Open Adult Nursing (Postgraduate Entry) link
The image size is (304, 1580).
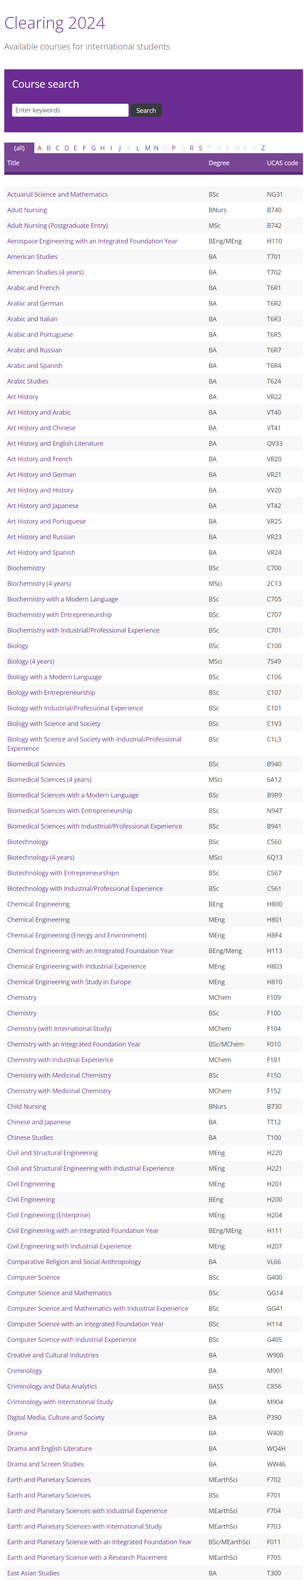(58, 226)
